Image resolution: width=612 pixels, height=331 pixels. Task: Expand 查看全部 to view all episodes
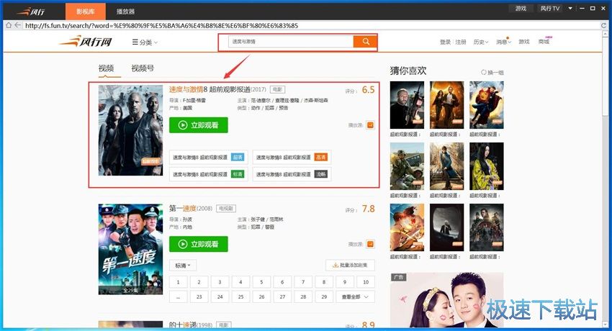pyautogui.click(x=355, y=296)
